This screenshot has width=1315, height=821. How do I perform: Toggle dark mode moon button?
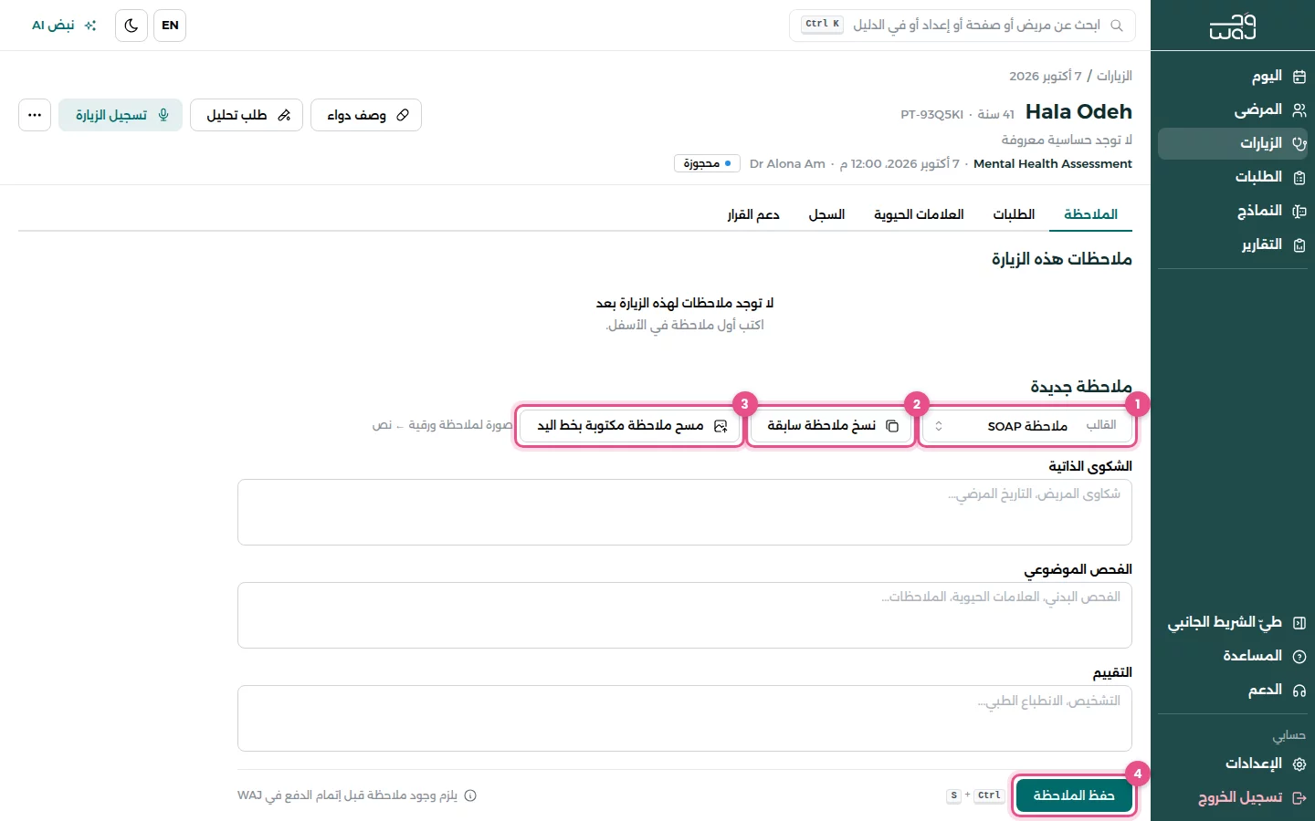tap(131, 26)
